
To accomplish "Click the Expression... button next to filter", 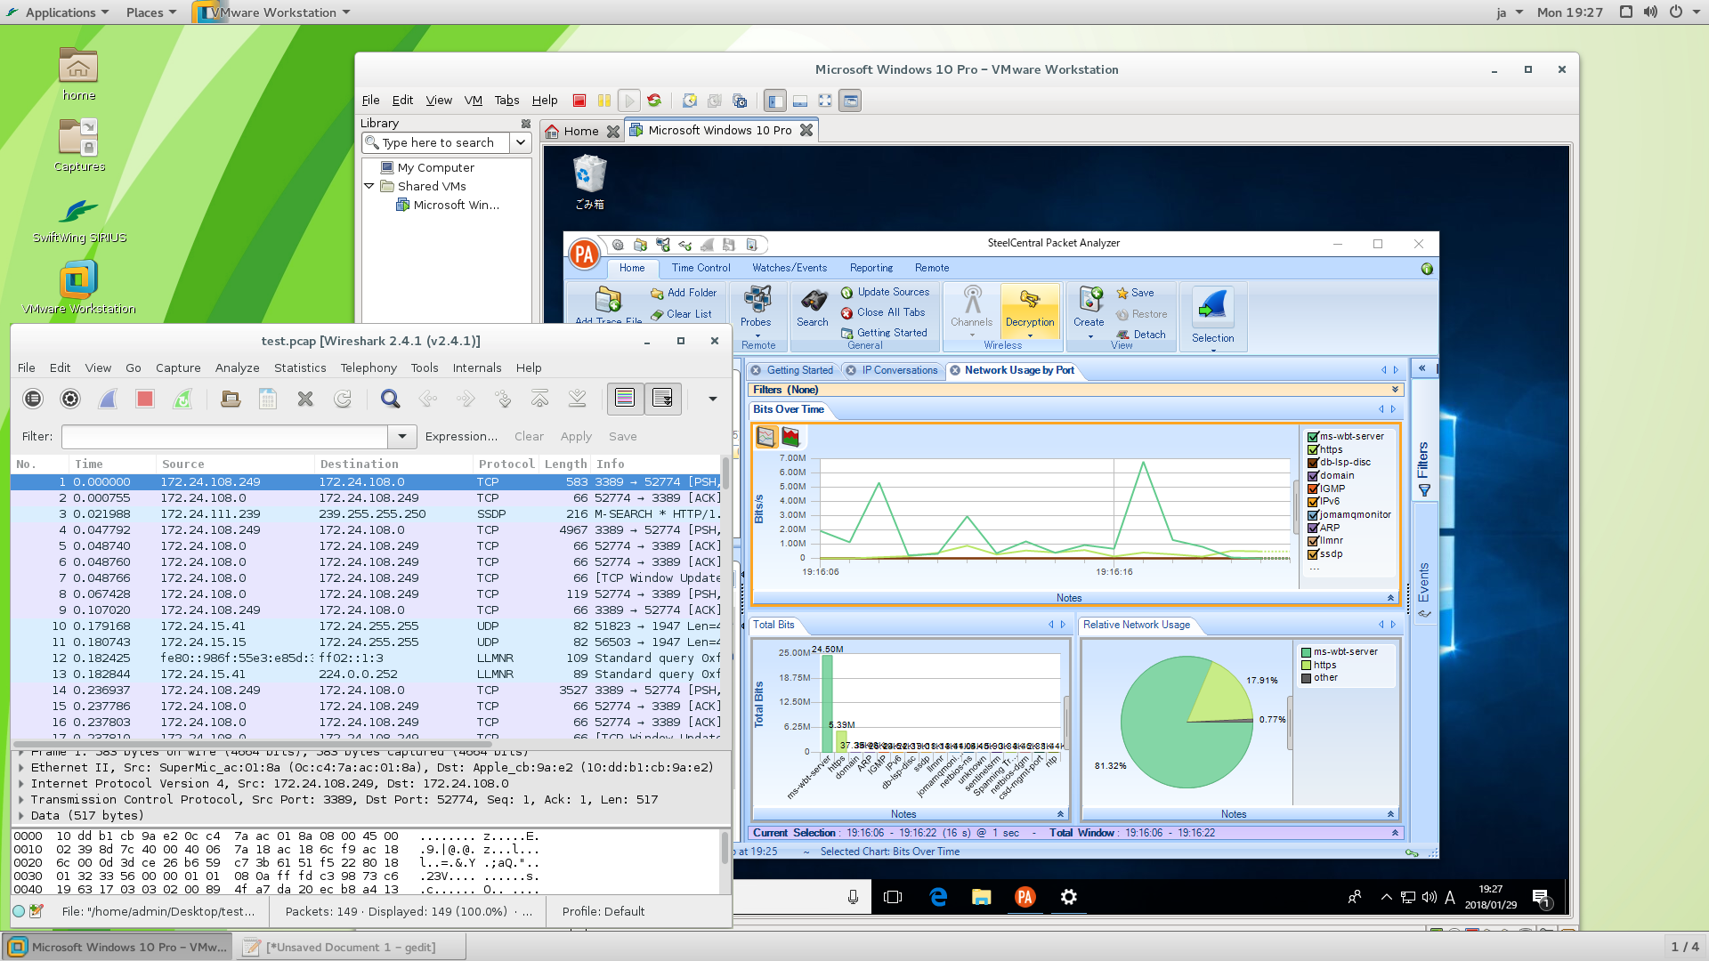I will pyautogui.click(x=461, y=436).
